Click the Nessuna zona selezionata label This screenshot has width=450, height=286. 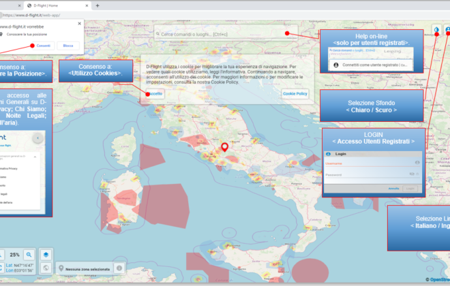(x=87, y=269)
